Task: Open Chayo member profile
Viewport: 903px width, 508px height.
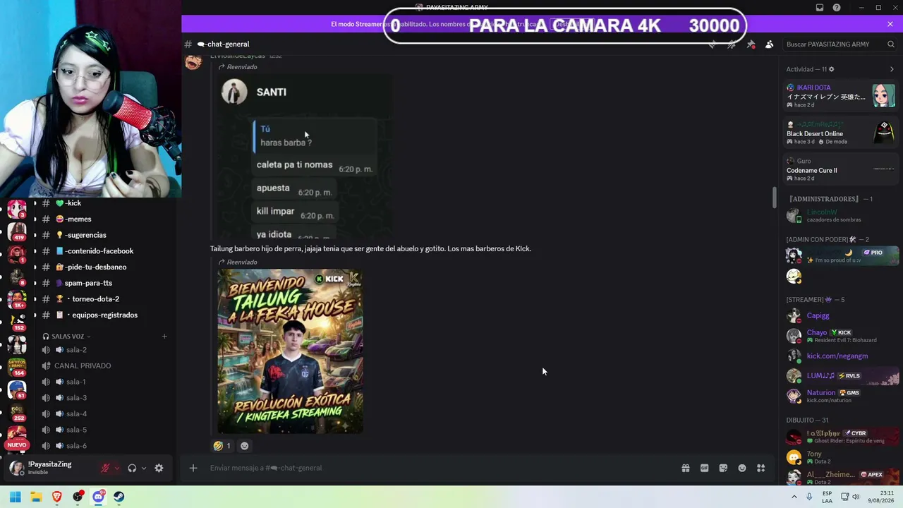Action: pos(841,336)
